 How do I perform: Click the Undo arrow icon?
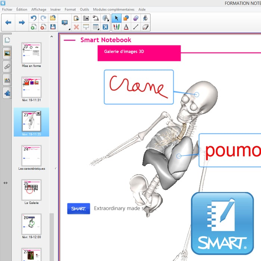pos(33,18)
